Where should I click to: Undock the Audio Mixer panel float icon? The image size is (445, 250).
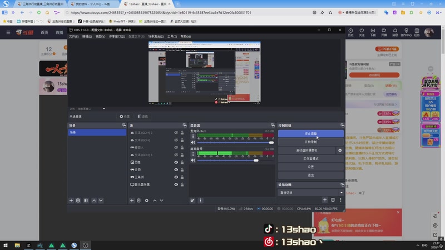click(273, 126)
